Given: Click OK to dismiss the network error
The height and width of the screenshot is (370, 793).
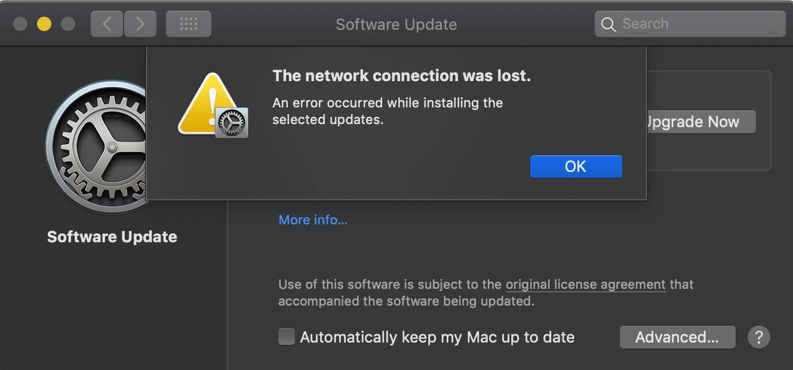Looking at the screenshot, I should (576, 166).
